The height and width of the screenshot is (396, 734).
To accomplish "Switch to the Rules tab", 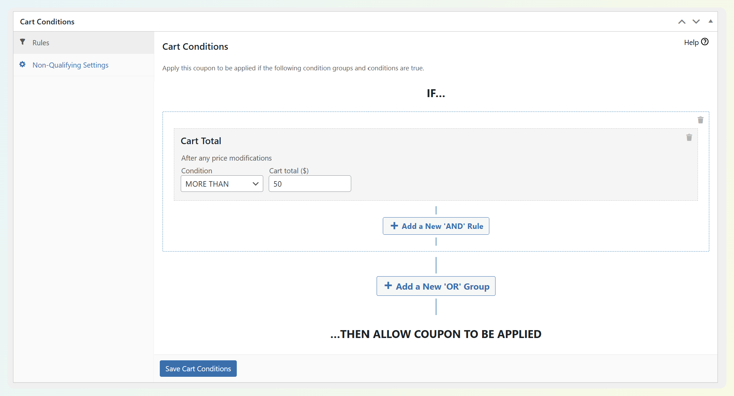I will click(x=41, y=43).
